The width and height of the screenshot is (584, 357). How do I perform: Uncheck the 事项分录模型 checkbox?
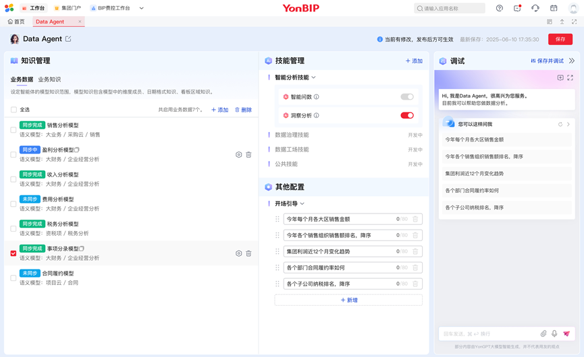coord(14,253)
